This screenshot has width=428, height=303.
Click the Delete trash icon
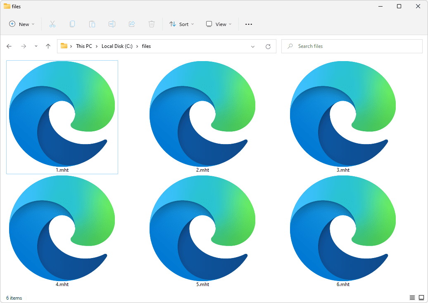pyautogui.click(x=152, y=24)
